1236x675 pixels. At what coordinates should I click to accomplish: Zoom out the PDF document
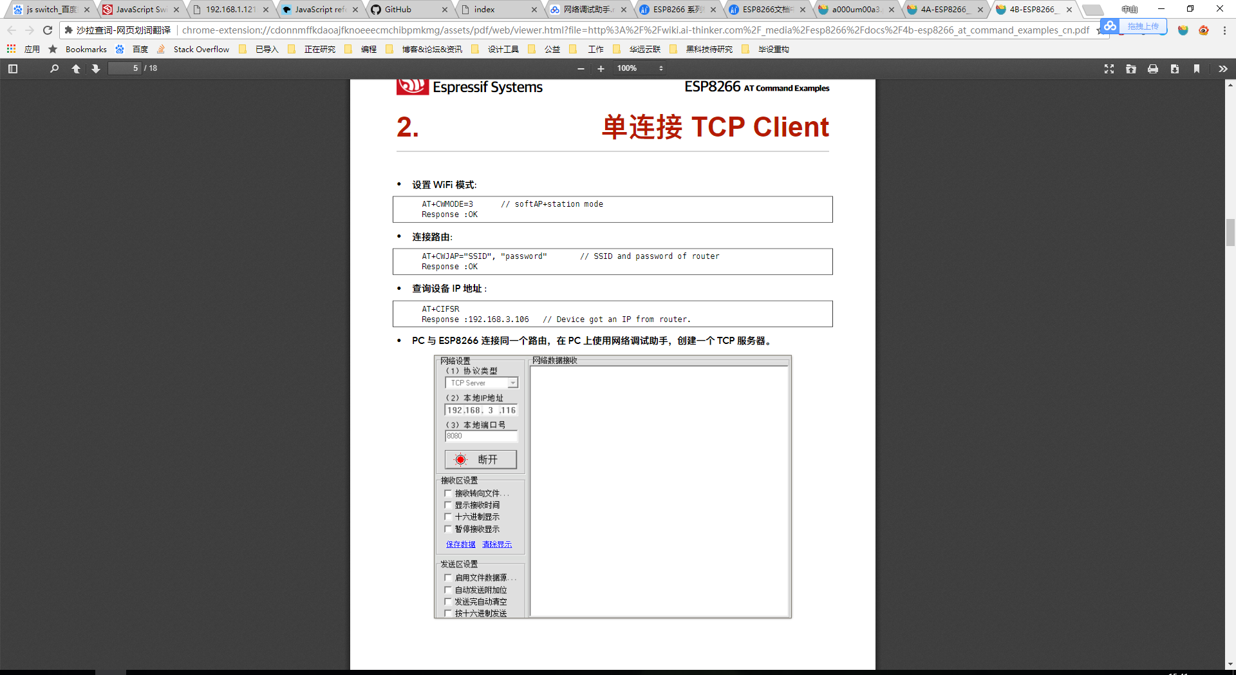[581, 69]
